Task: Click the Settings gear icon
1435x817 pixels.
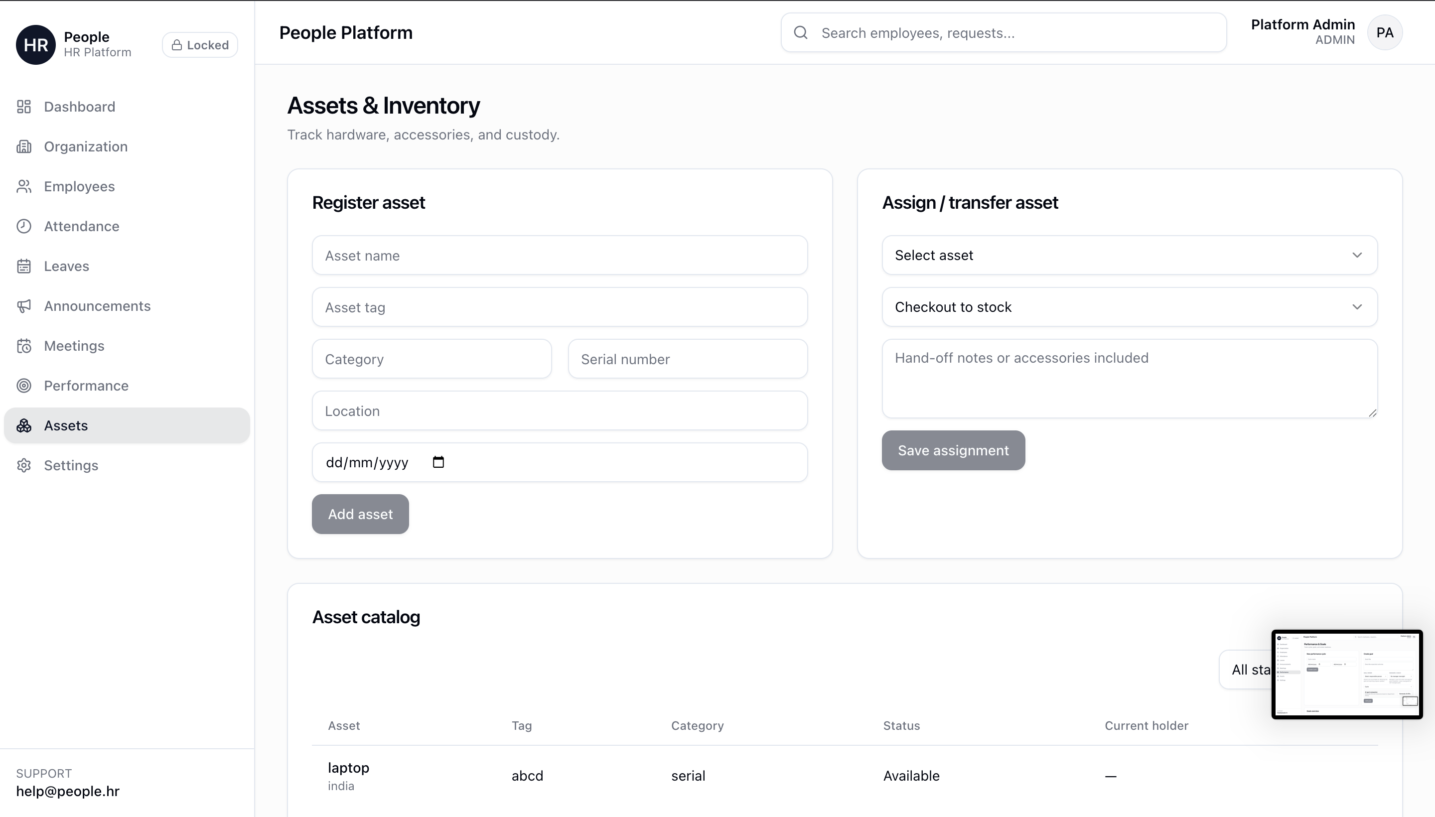Action: [x=23, y=465]
